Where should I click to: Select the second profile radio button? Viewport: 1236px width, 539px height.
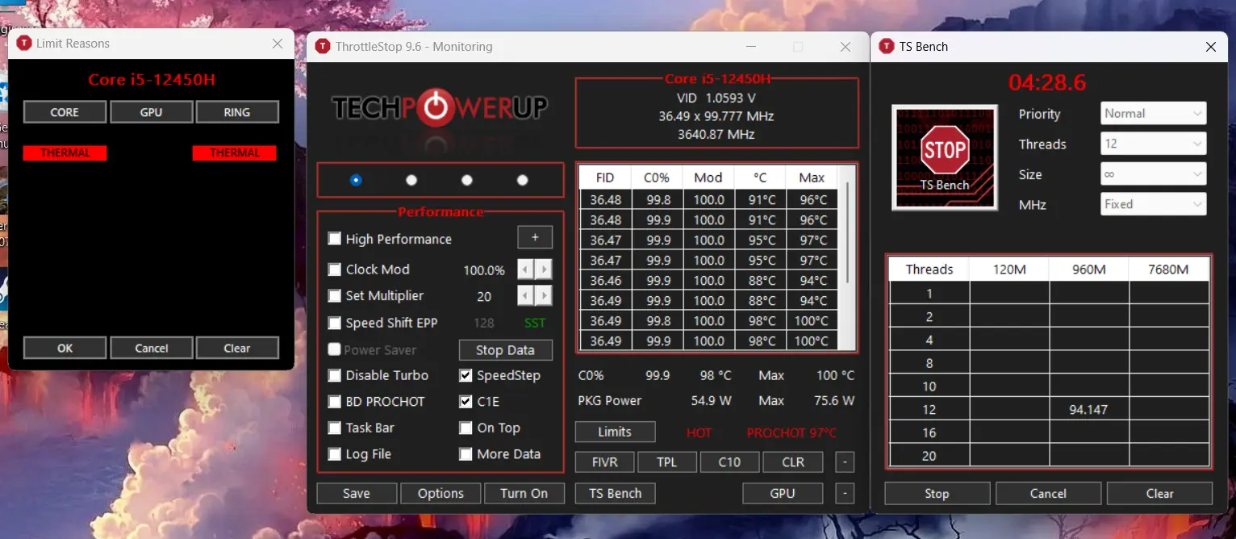[411, 180]
